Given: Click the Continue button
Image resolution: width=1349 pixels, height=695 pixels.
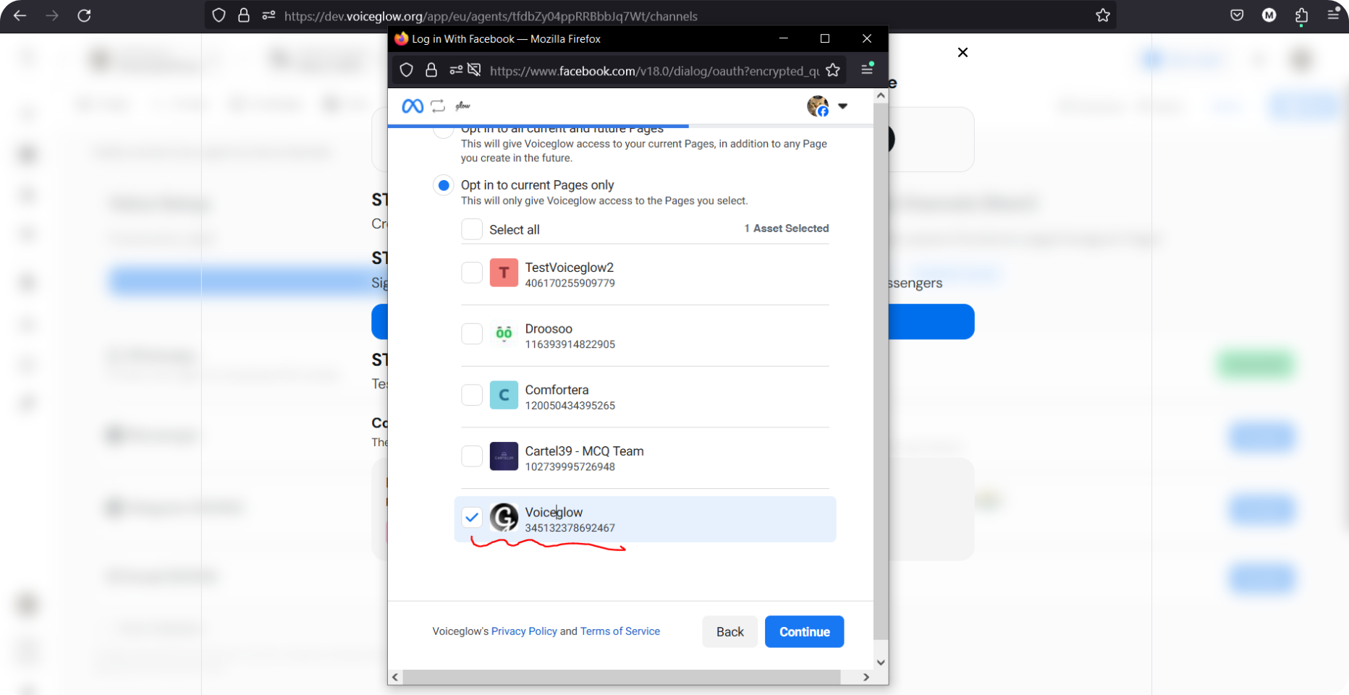Looking at the screenshot, I should point(804,631).
